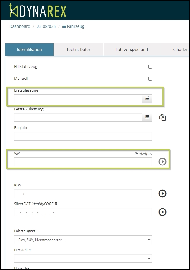Run SilverDAT identifyCODE play button
190x270 pixels.
(162, 212)
